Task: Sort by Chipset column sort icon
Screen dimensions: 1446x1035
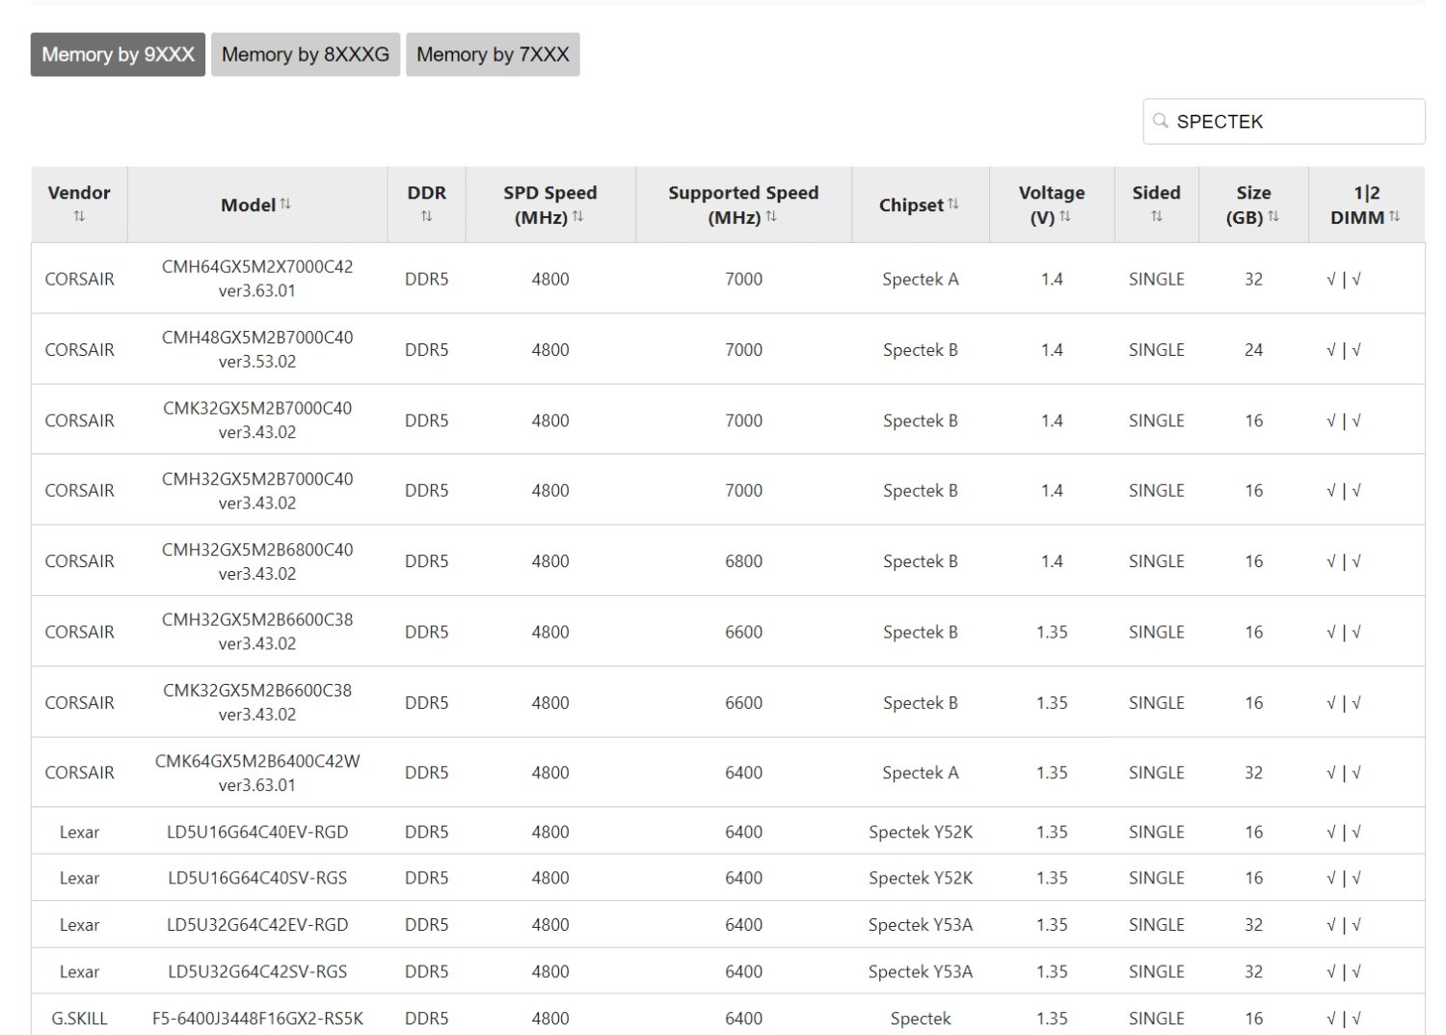Action: 953,204
